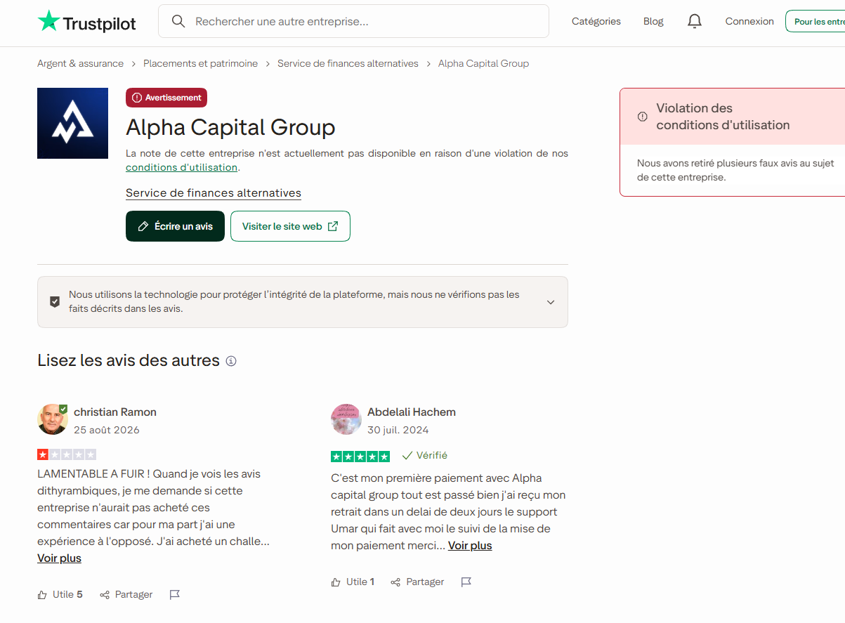Click the Violation des conditions d'utilisation heading

[723, 117]
